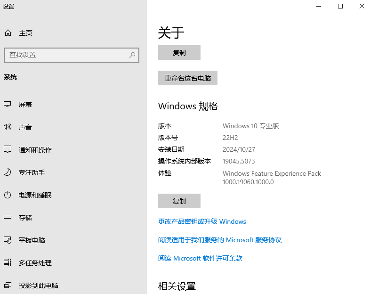Click the OS build 19045.5073

(x=239, y=161)
